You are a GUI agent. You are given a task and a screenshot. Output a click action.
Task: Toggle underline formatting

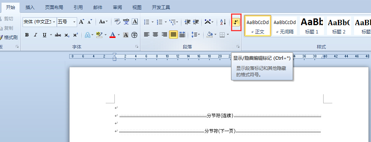[44, 35]
